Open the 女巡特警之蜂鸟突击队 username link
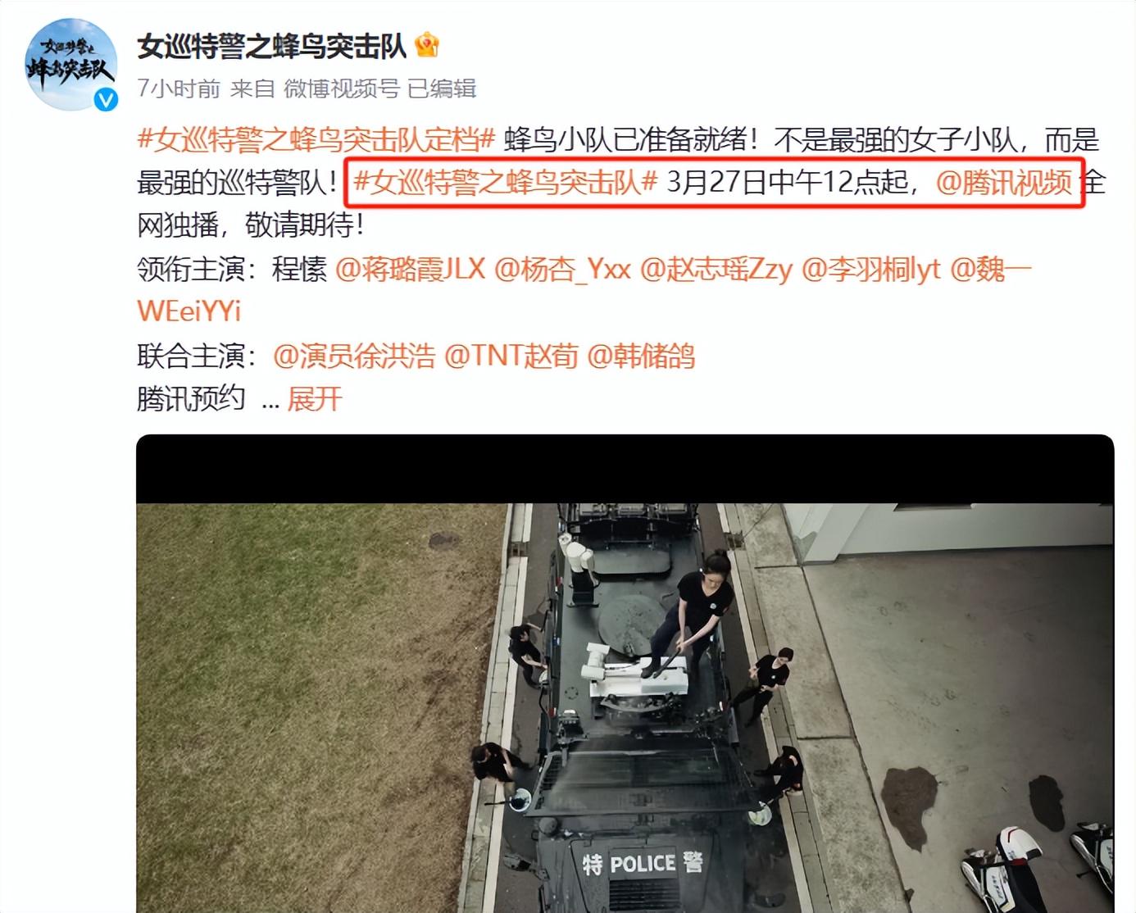The width and height of the screenshot is (1136, 913). point(271,46)
